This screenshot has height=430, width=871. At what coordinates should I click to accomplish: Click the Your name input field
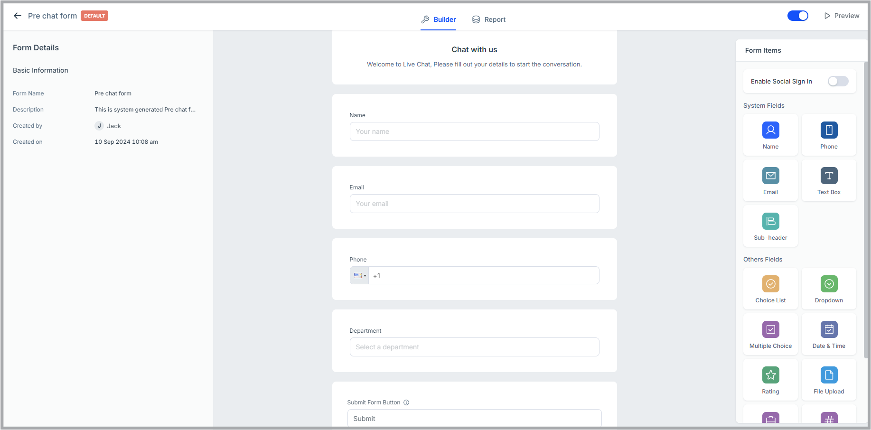(x=474, y=131)
